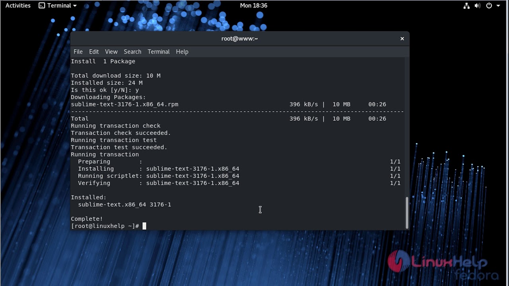Screen dimensions: 509x286
Task: Click 'Install 1 Package' line
Action: [103, 62]
